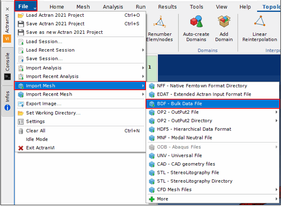282x206 pixels.
Task: Click the Renumber Elem/nodes icon
Action: pos(160,22)
